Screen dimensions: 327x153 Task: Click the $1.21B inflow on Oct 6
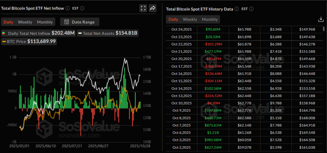[212, 132]
